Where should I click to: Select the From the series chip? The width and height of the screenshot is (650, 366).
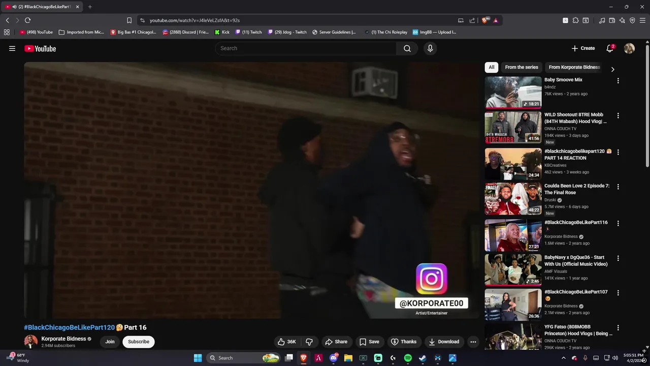tap(522, 67)
